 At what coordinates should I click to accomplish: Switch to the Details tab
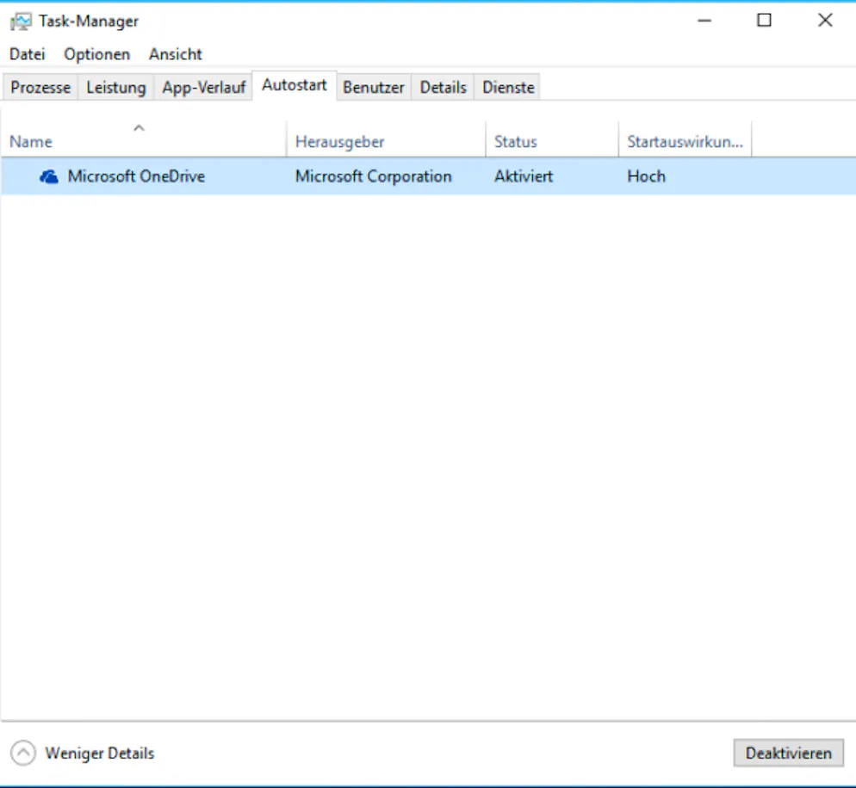coord(443,87)
